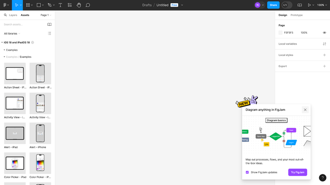Click the globe icon beside iOS 18 library
Viewport: 330px width, 185px height.
pyautogui.click(x=33, y=43)
